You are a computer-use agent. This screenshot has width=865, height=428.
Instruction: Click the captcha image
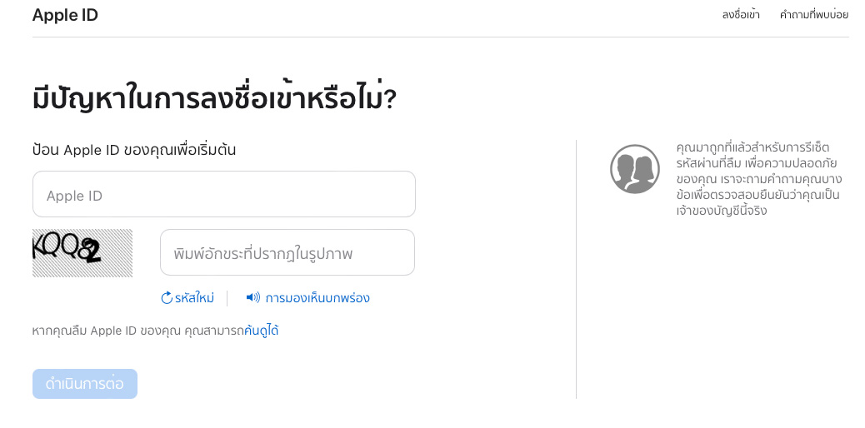[x=82, y=252]
